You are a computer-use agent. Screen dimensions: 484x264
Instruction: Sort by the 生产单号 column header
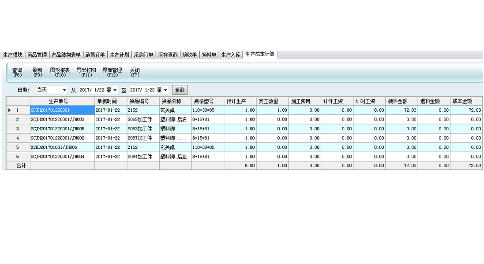62,101
